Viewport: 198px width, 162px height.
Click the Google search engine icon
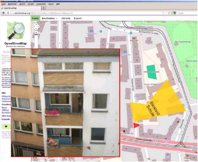coord(174,13)
